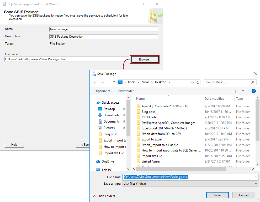Select ExcelExport_2017-07-06_14-06-33 folder

tap(164, 128)
